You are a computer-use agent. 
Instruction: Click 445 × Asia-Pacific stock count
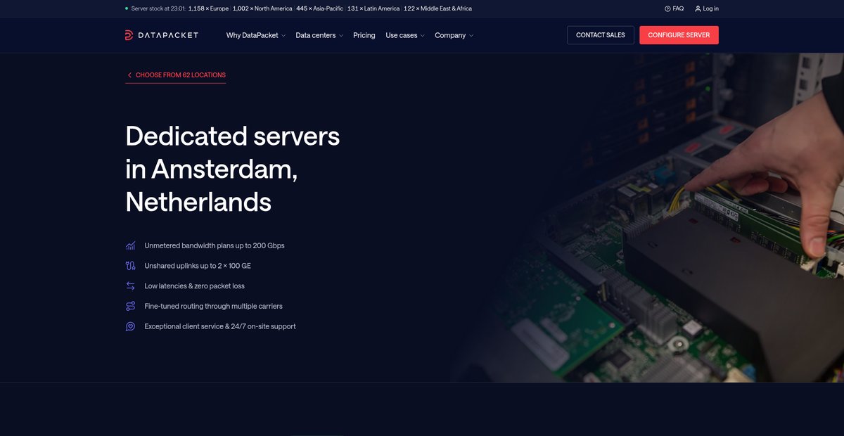tap(320, 8)
